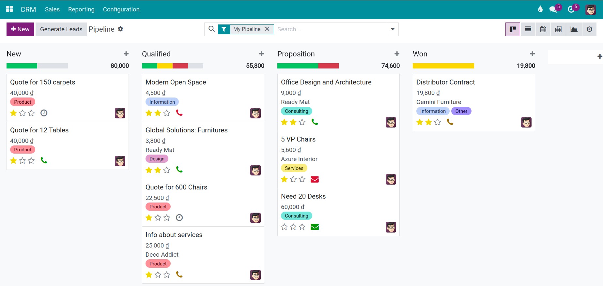The width and height of the screenshot is (603, 286).
Task: Switch to activity view
Action: tap(589, 29)
